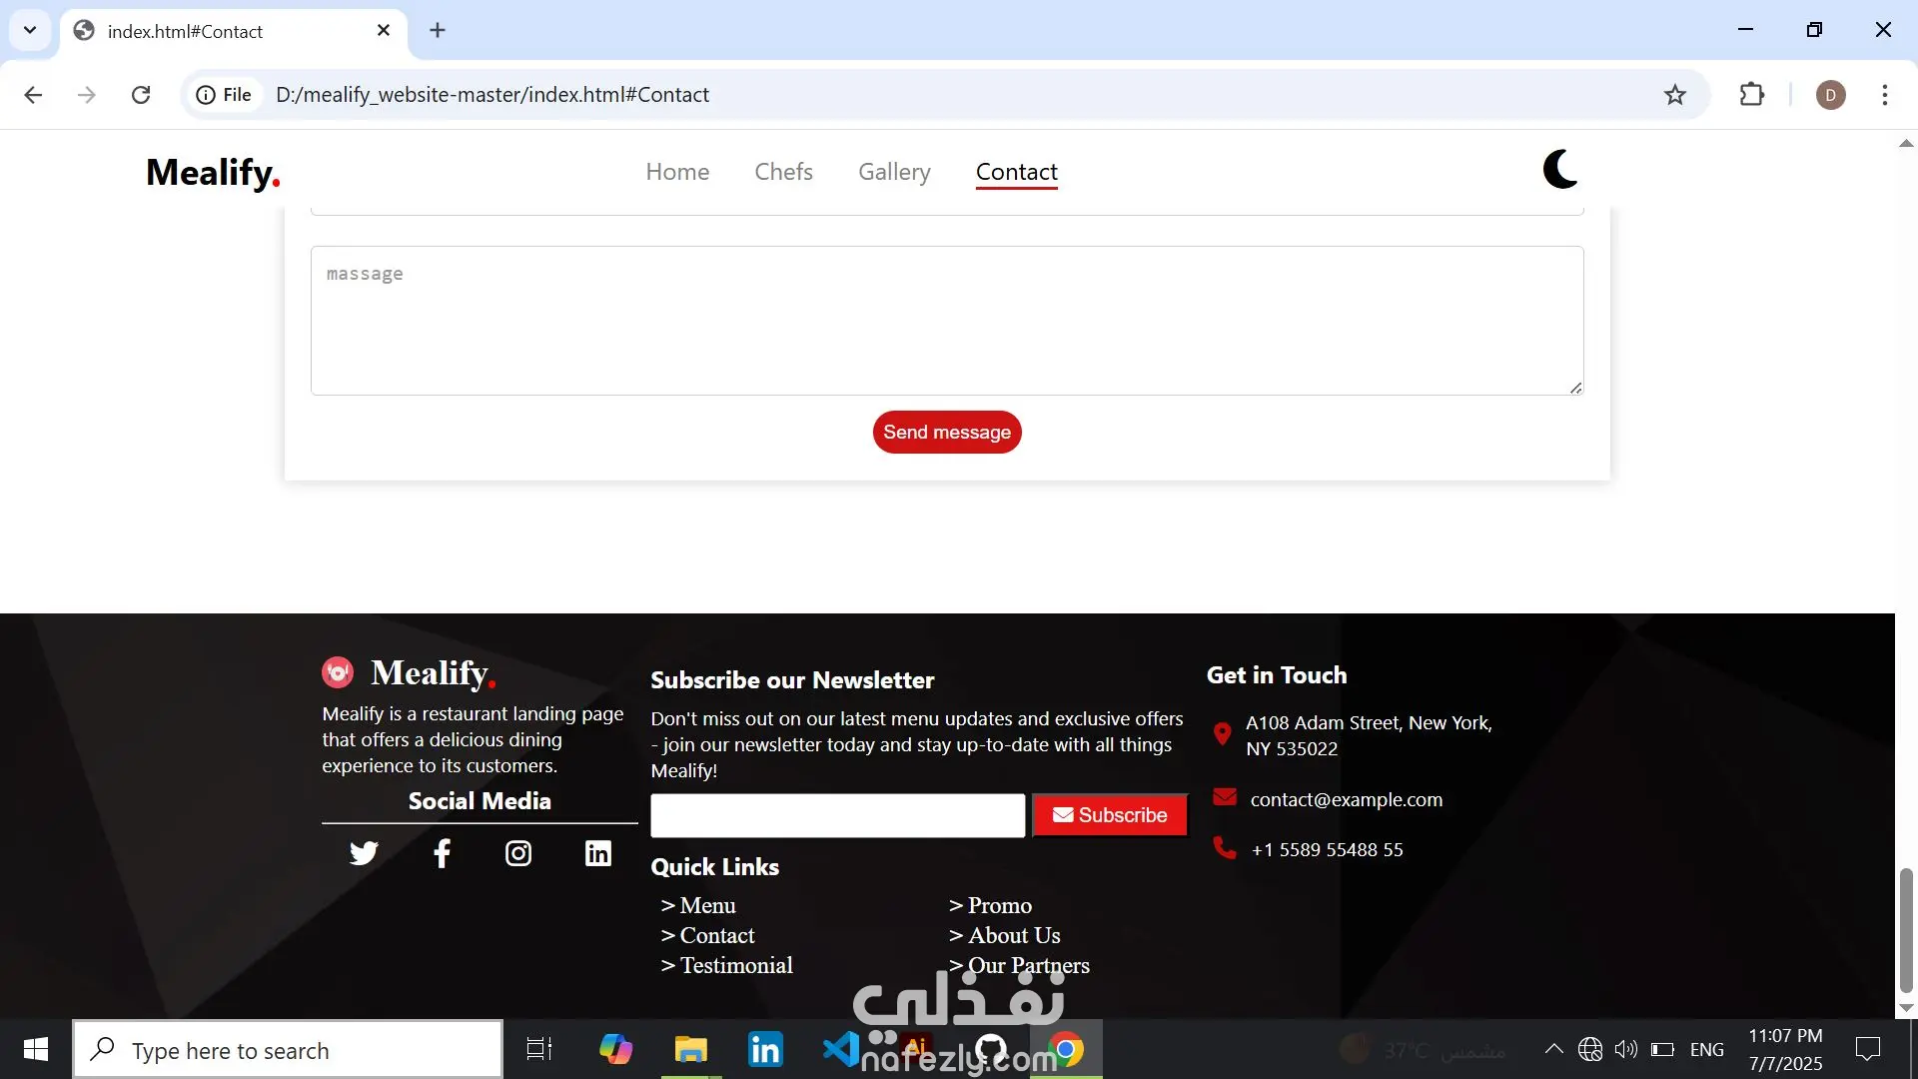Go to the Gallery nav item
Screen dimensions: 1918x1079
pyautogui.click(x=894, y=172)
